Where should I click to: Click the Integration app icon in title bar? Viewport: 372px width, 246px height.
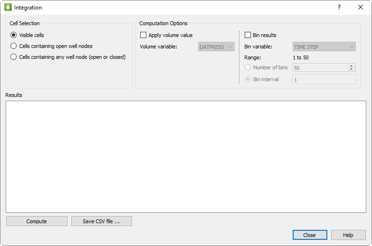point(8,8)
